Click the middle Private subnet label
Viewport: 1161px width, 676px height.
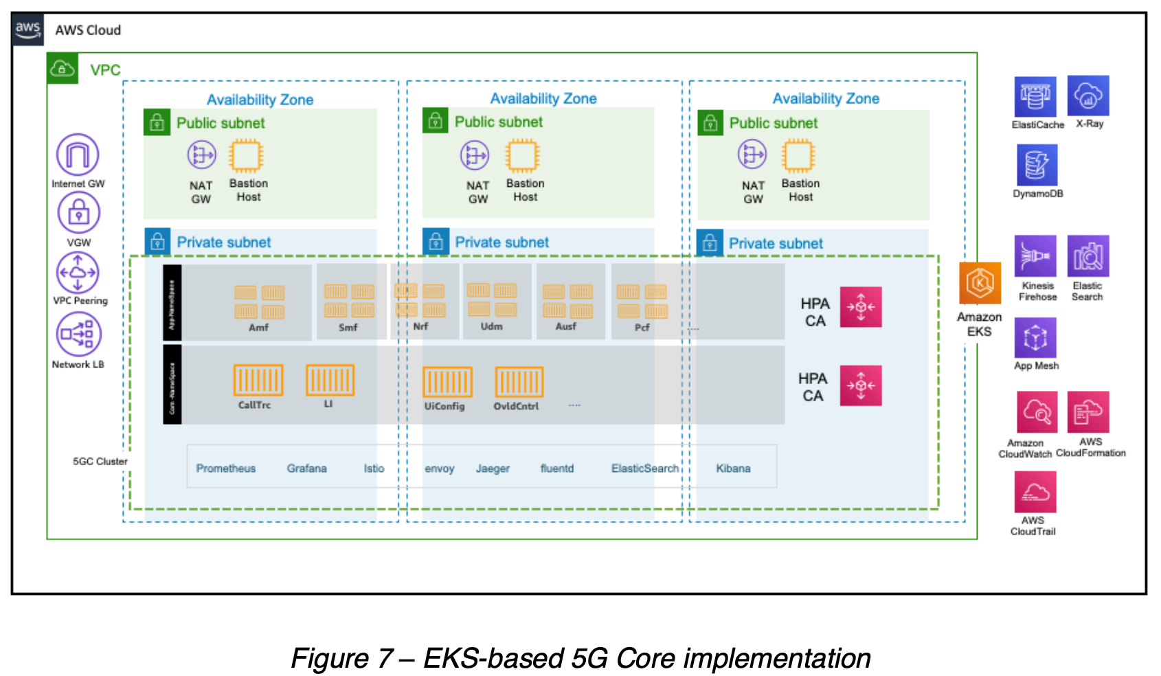pyautogui.click(x=502, y=242)
